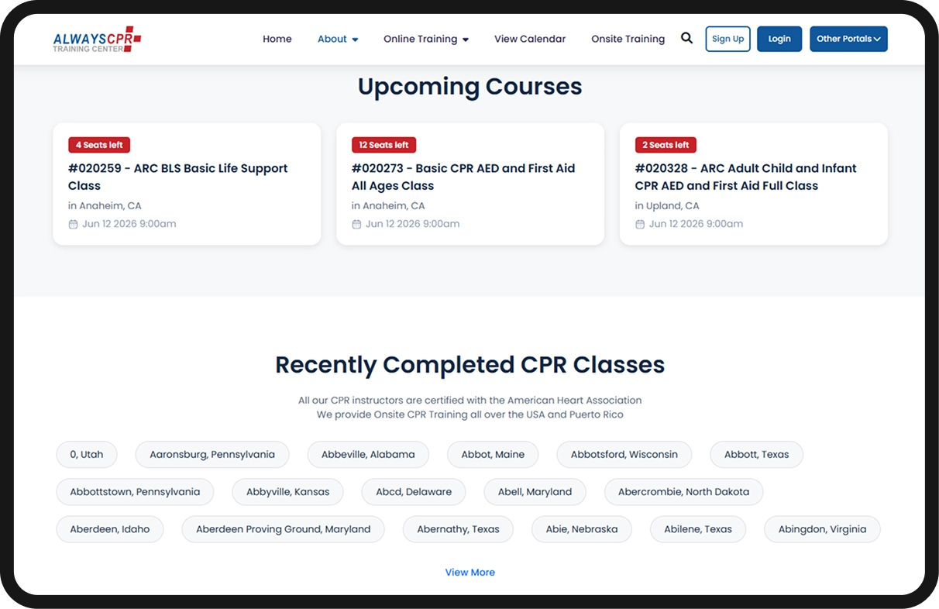The height and width of the screenshot is (609, 939).
Task: Click the 12 Seats left badge
Action: click(384, 145)
